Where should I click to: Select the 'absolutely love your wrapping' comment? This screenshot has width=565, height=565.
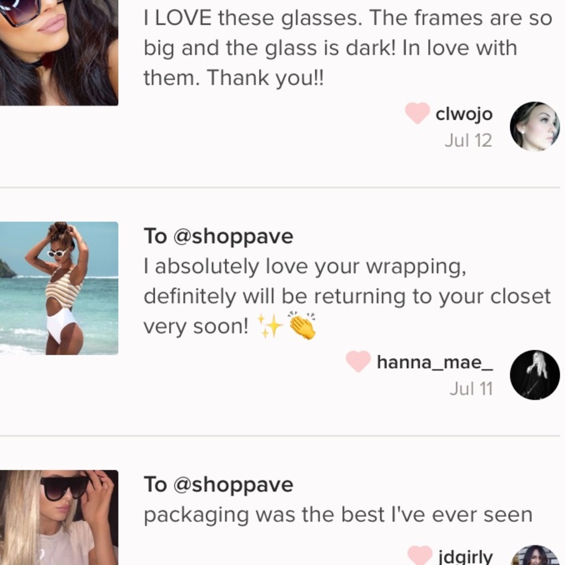347,296
